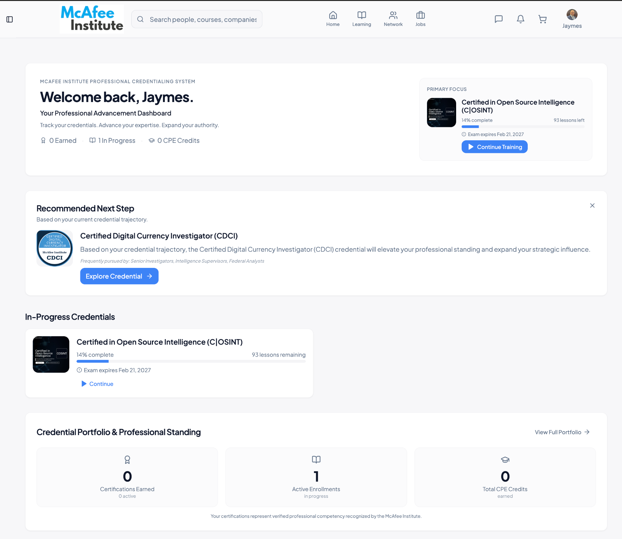Click the Explore Credential button
Screen dimensions: 622x539
click(119, 276)
